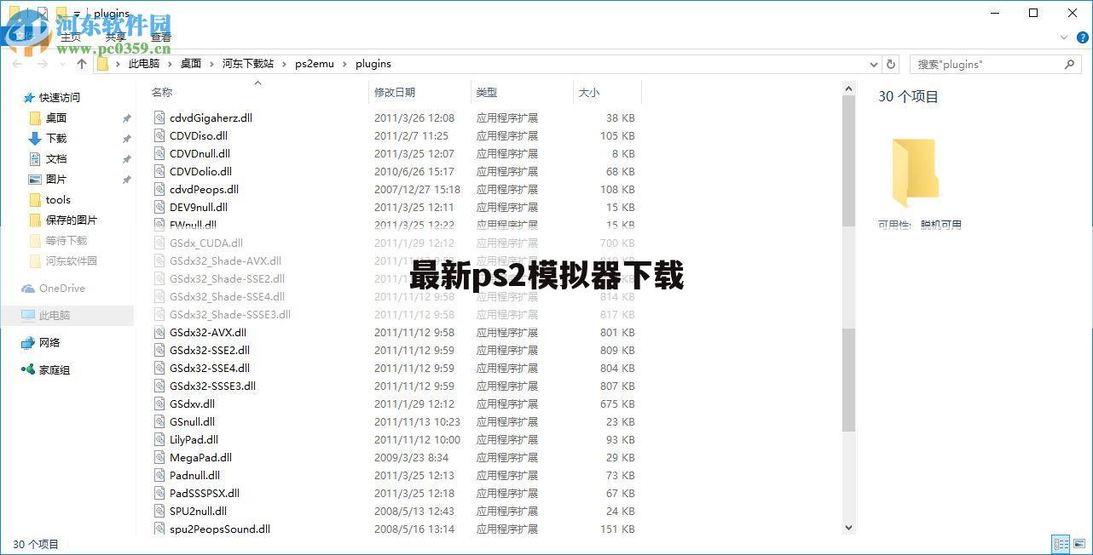The height and width of the screenshot is (555, 1093).
Task: Navigate to 此电脑 in the breadcrumb
Action: point(143,64)
